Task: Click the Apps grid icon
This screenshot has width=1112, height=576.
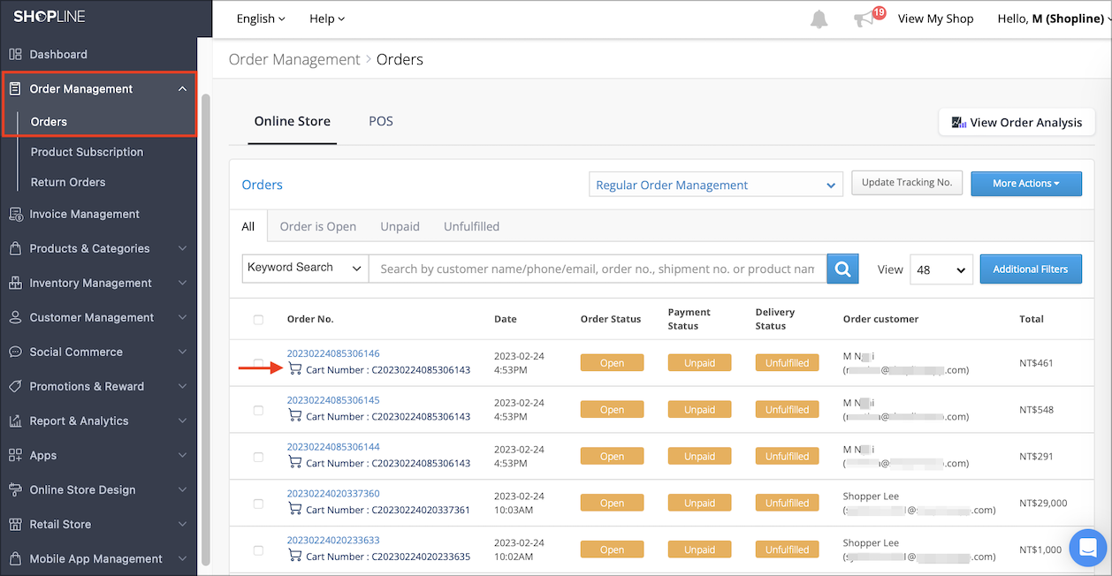Action: point(15,455)
